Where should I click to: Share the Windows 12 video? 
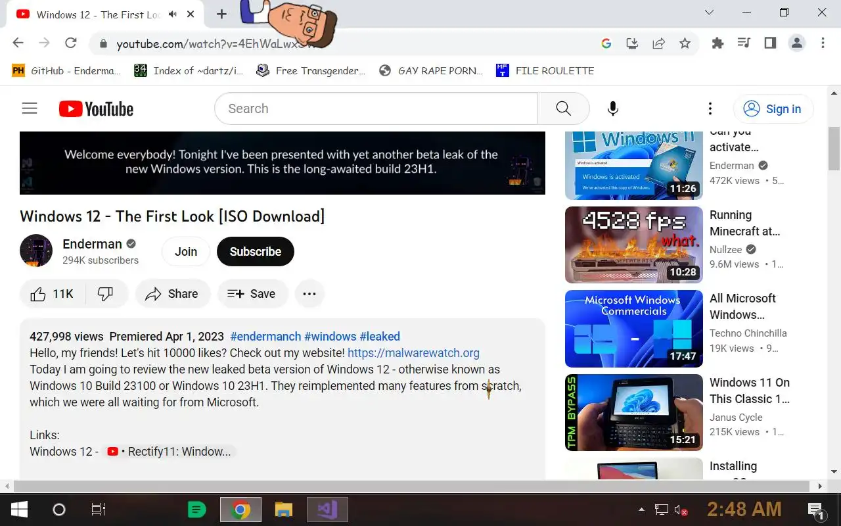click(172, 294)
